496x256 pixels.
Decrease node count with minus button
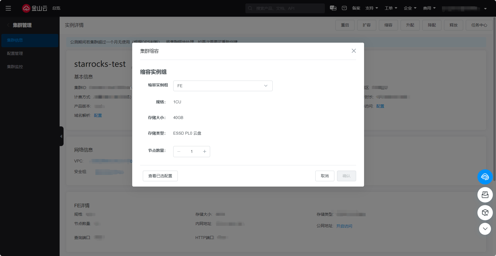point(179,152)
